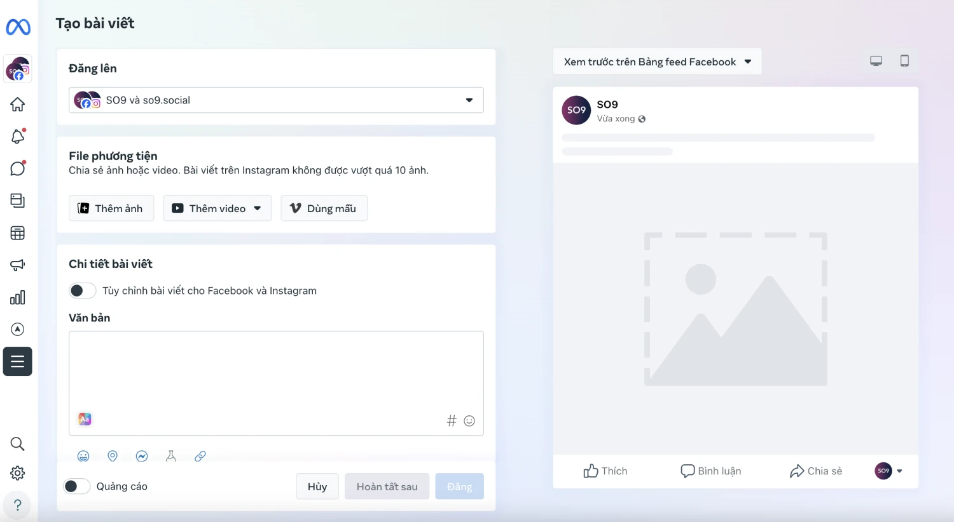Click the image placeholder in preview

pyautogui.click(x=736, y=309)
